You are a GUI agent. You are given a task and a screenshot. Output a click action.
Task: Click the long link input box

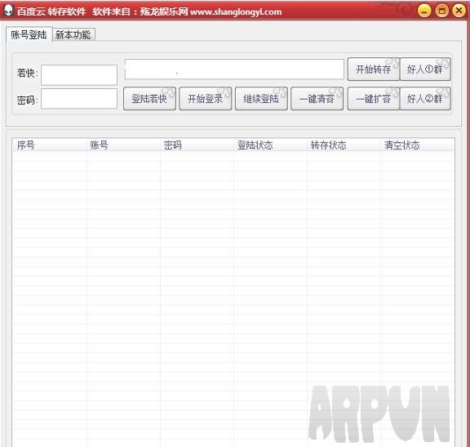click(x=234, y=69)
